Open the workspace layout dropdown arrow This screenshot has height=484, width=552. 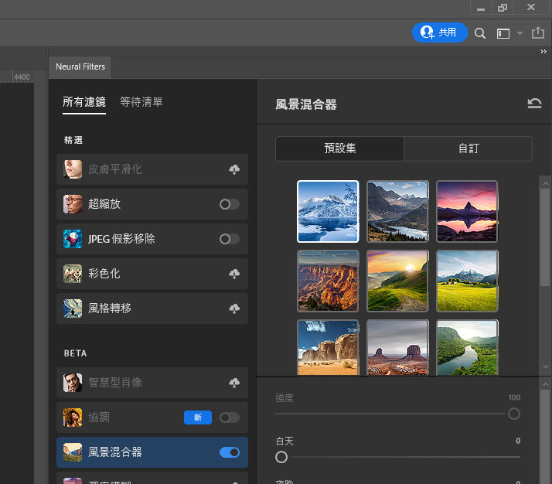[520, 33]
